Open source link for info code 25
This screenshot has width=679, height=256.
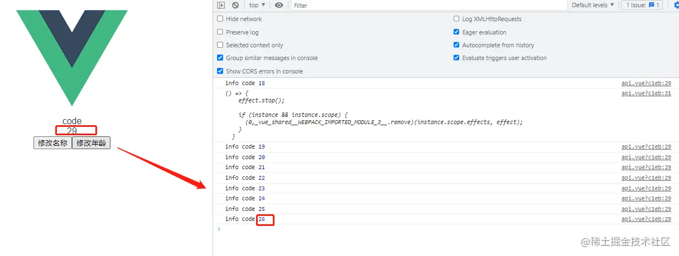[x=646, y=209]
